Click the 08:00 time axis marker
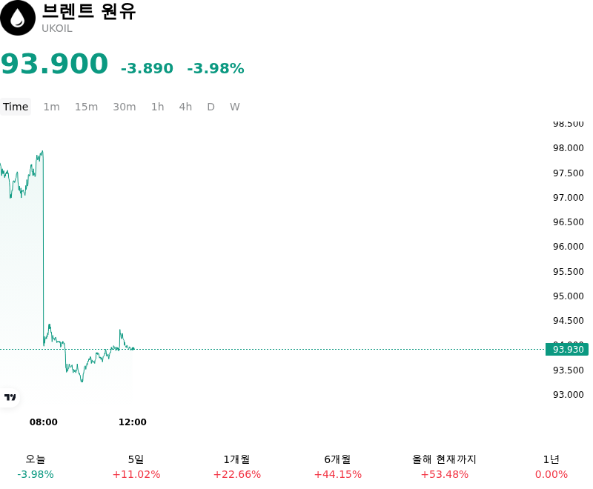 pos(44,422)
